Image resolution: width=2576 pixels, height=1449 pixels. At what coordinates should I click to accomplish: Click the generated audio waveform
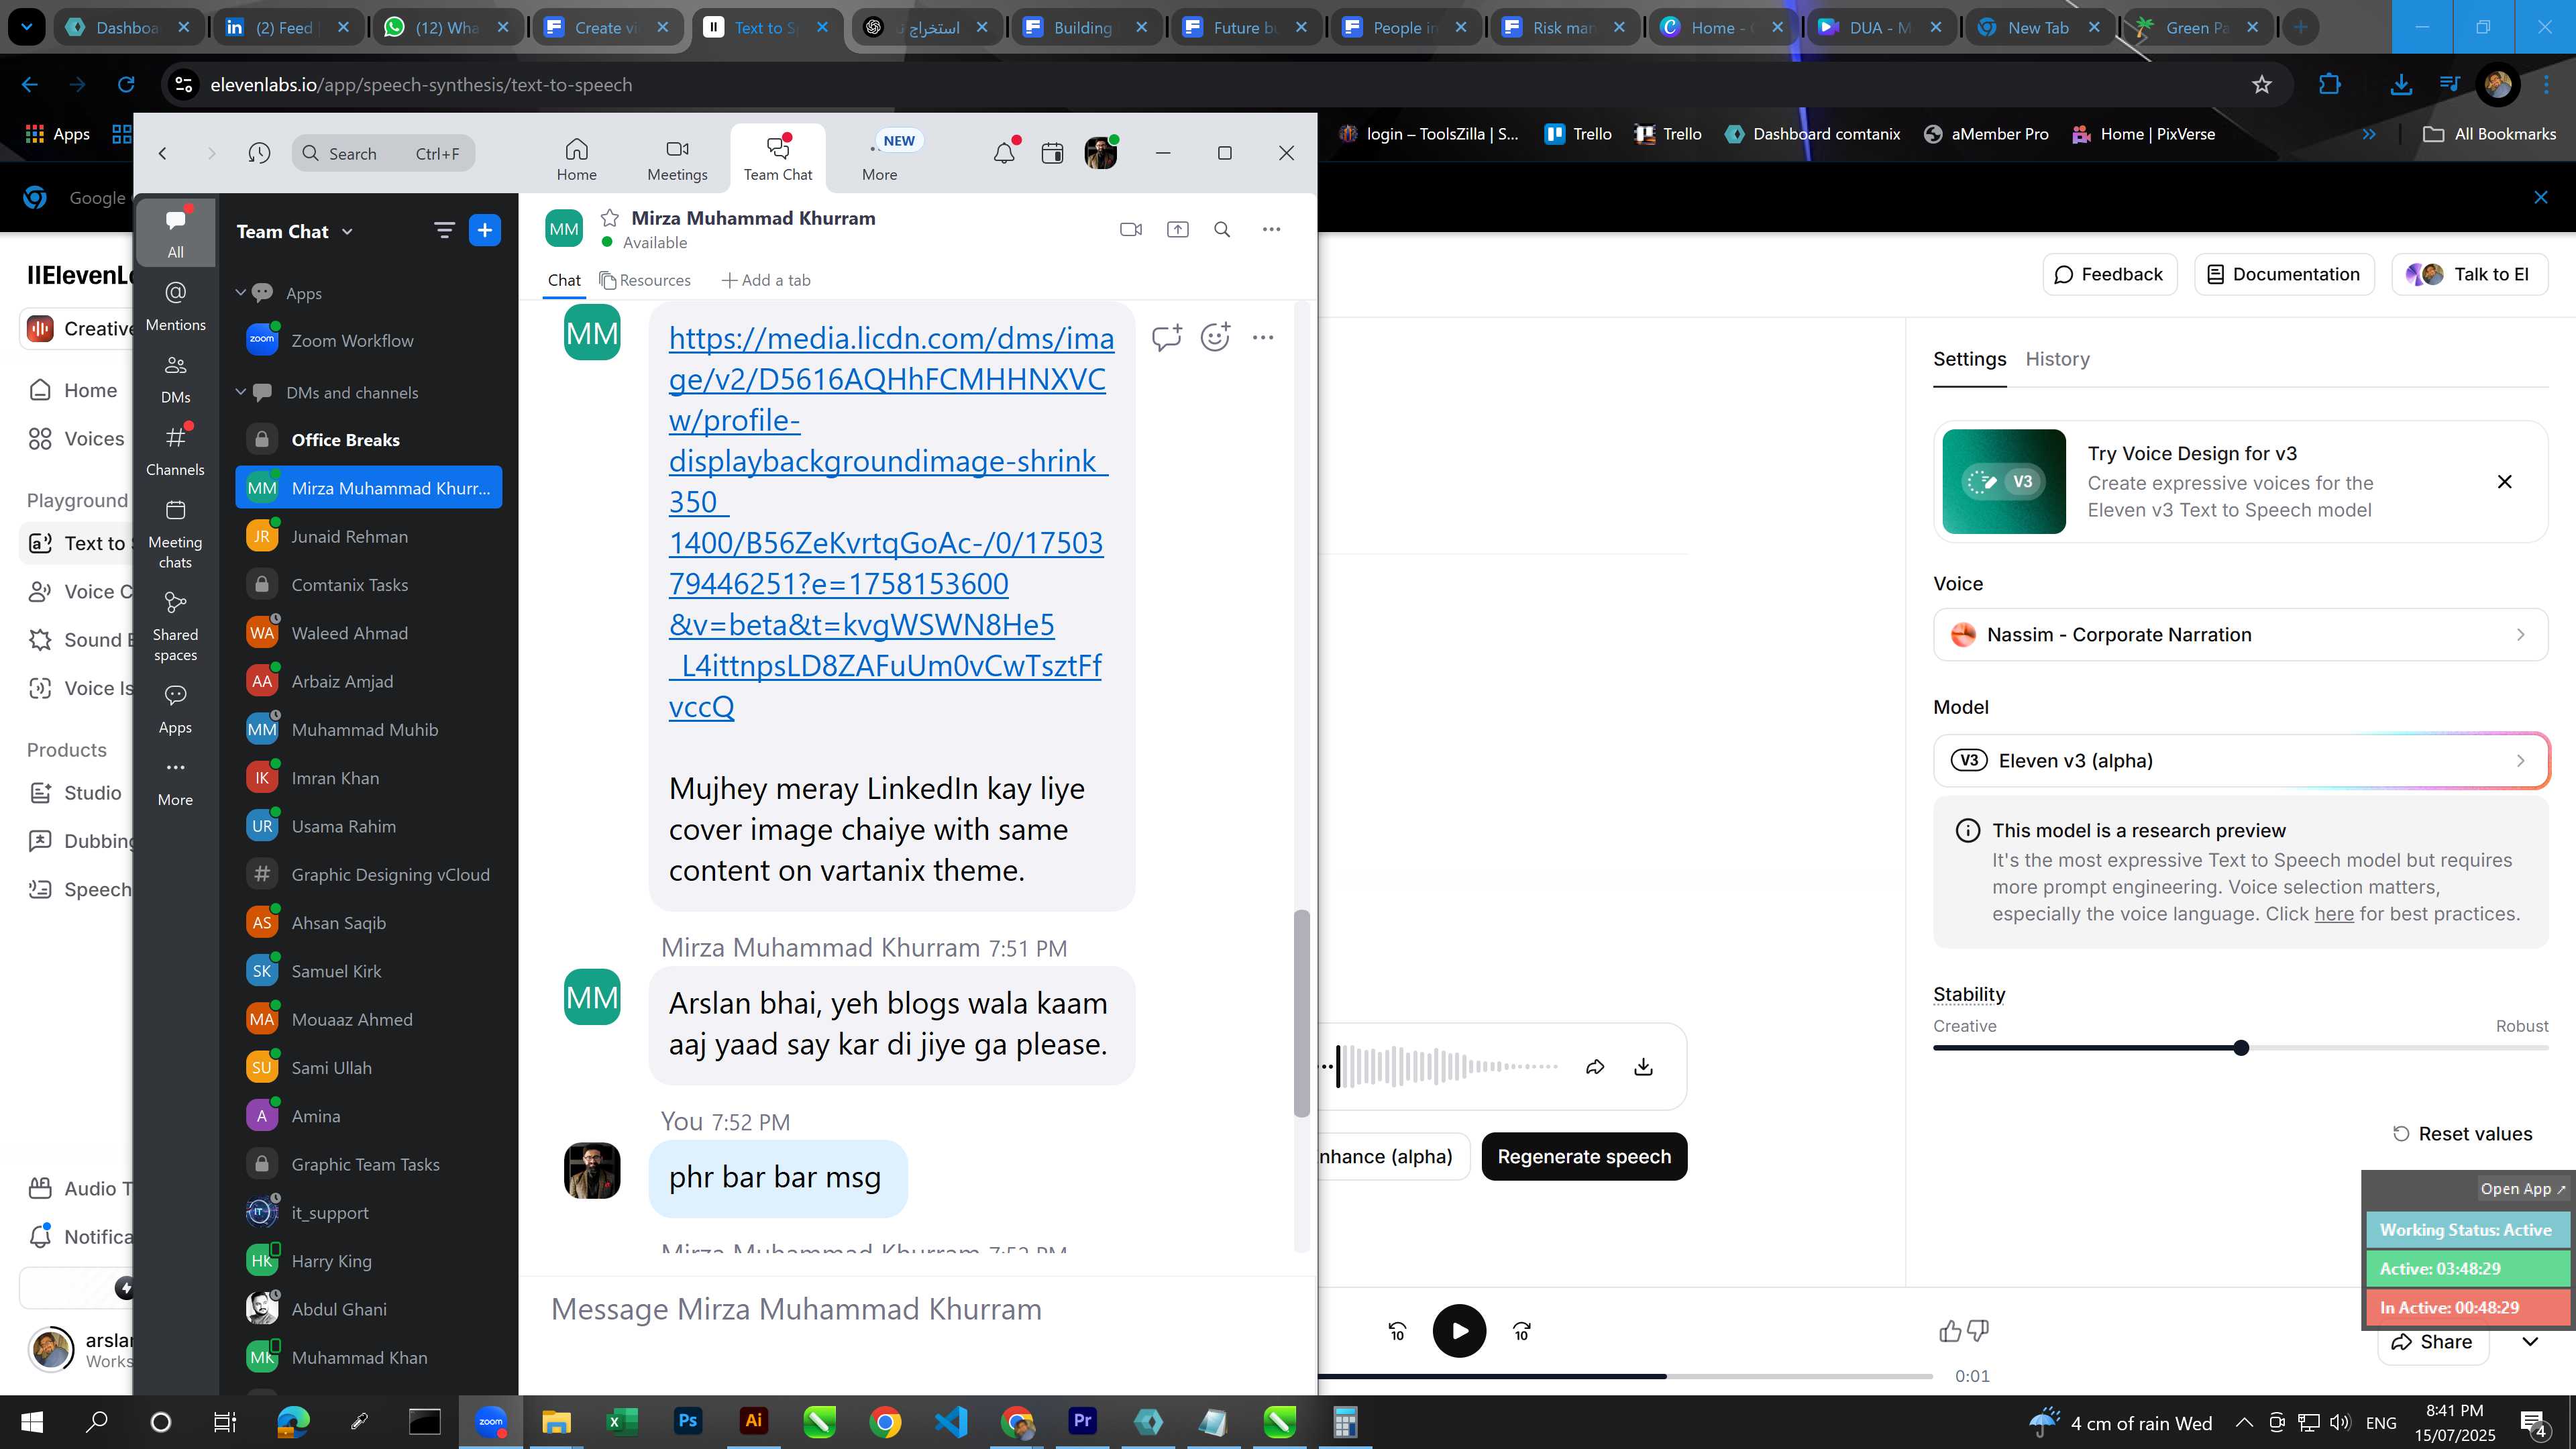tap(1448, 1067)
